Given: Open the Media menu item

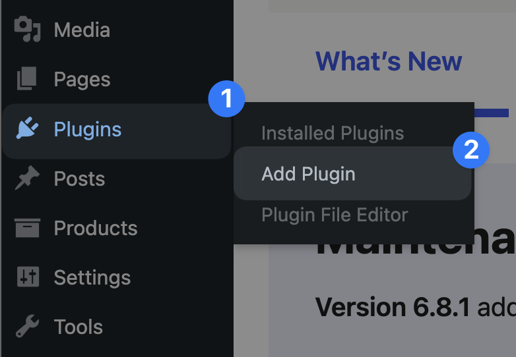Looking at the screenshot, I should (82, 30).
